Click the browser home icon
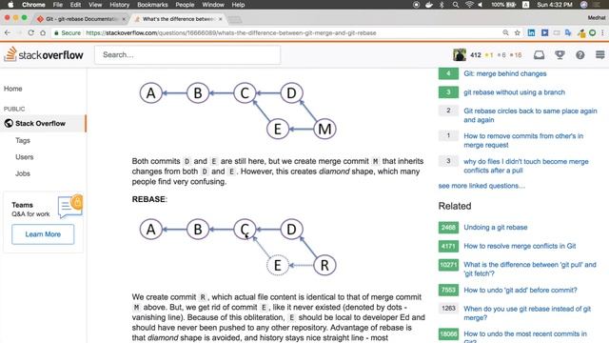Screen dimensions: 609x343 pos(43,33)
